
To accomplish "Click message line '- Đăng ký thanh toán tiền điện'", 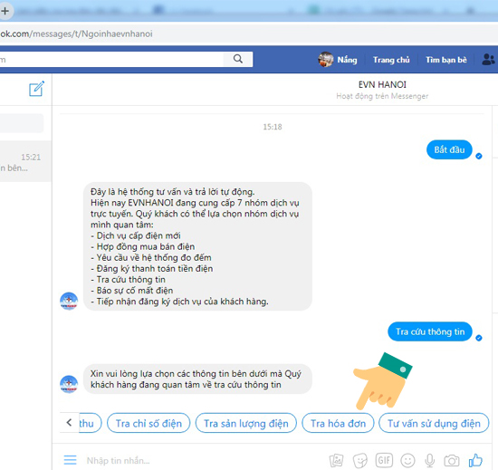I will click(x=152, y=269).
